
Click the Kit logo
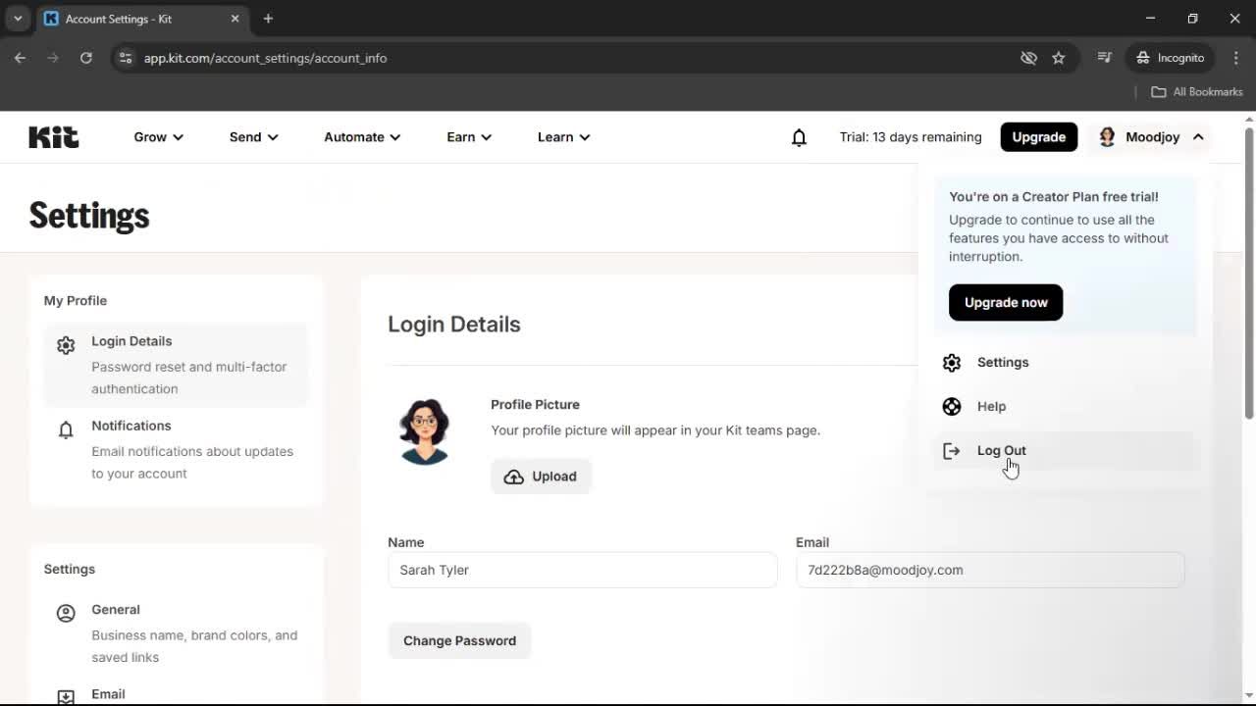pos(53,136)
